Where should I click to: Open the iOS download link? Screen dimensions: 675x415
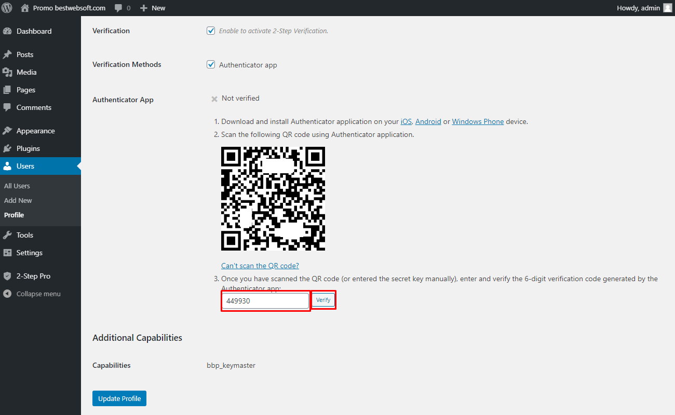(x=406, y=121)
